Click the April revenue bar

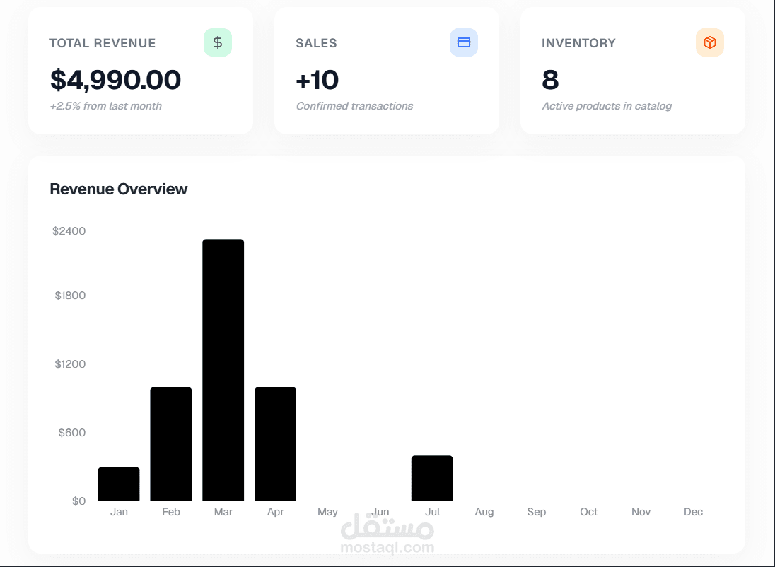click(x=275, y=444)
